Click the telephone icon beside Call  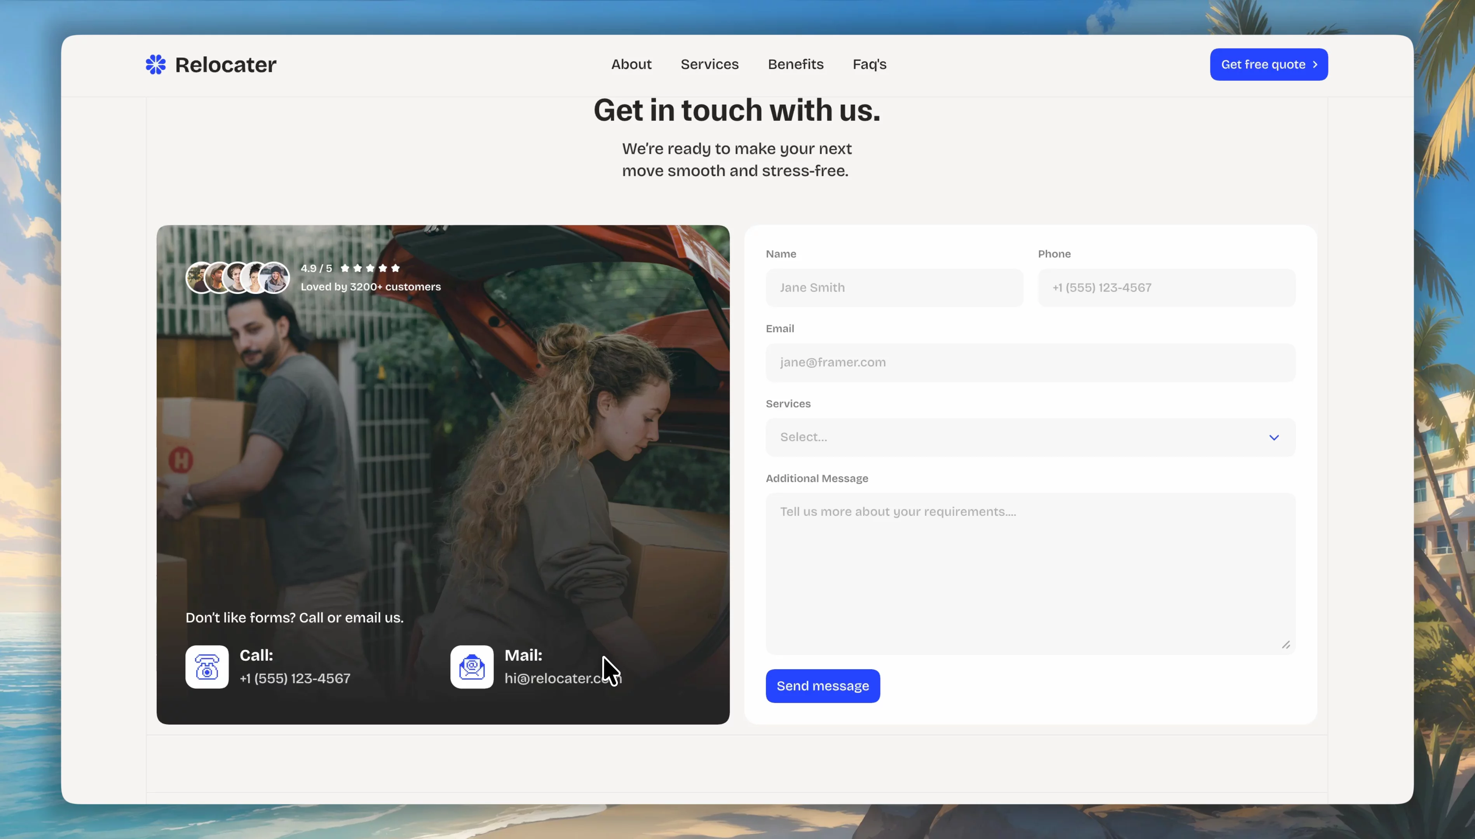pyautogui.click(x=207, y=667)
